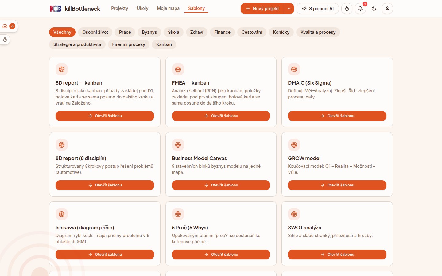The width and height of the screenshot is (442, 276).
Task: Click the target icon on Business Model Canvas card
Action: tap(178, 145)
